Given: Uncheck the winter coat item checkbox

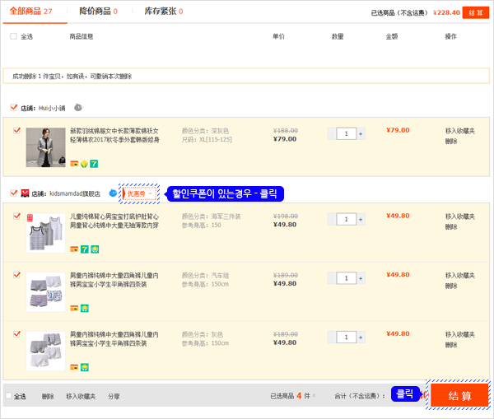Looking at the screenshot, I should point(16,130).
